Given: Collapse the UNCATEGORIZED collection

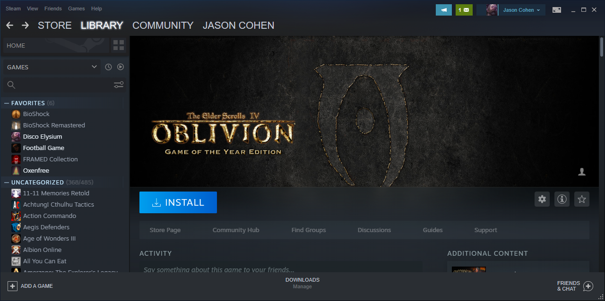Looking at the screenshot, I should coord(7,182).
